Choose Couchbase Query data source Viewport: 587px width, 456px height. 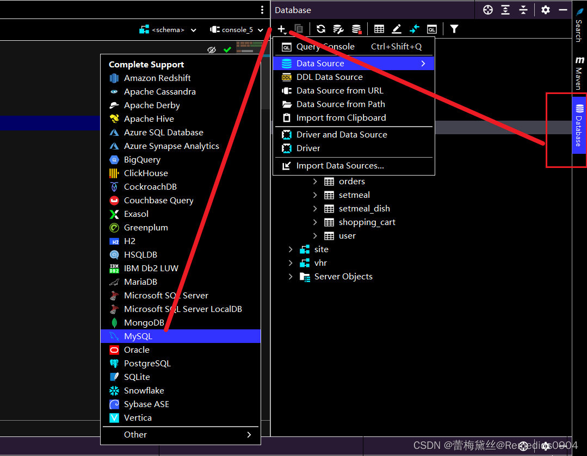(181, 201)
